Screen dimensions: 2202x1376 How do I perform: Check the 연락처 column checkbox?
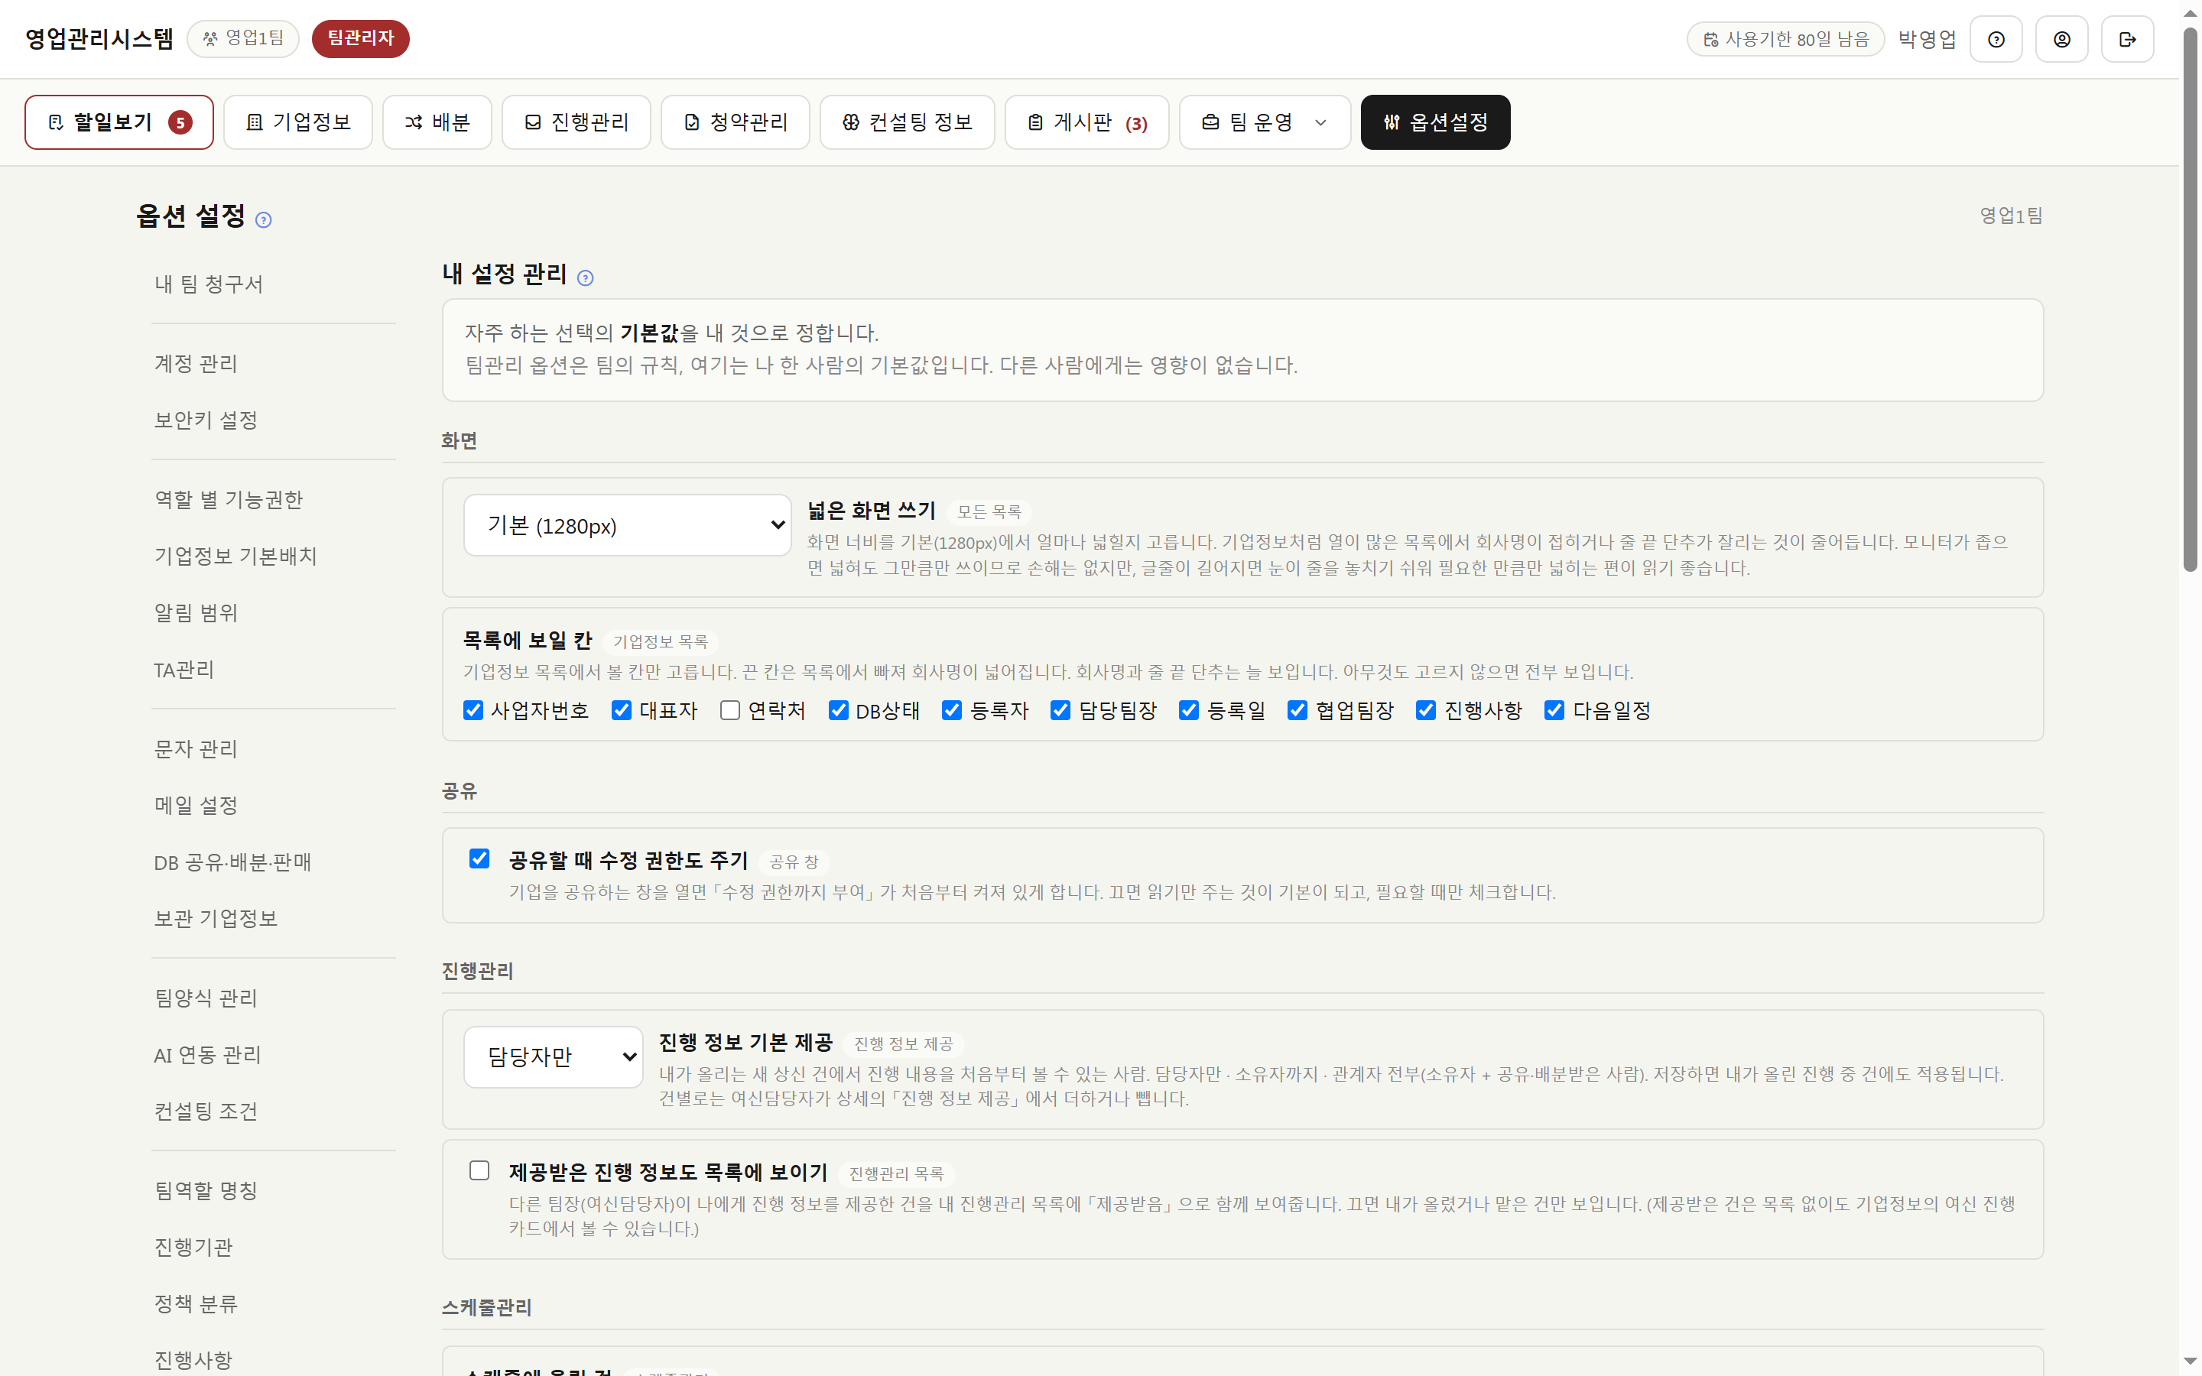[x=729, y=710]
